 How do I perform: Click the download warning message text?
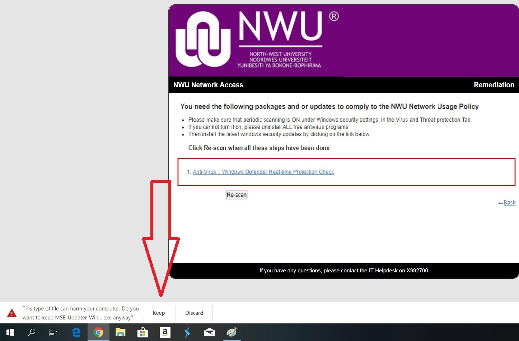click(x=80, y=313)
